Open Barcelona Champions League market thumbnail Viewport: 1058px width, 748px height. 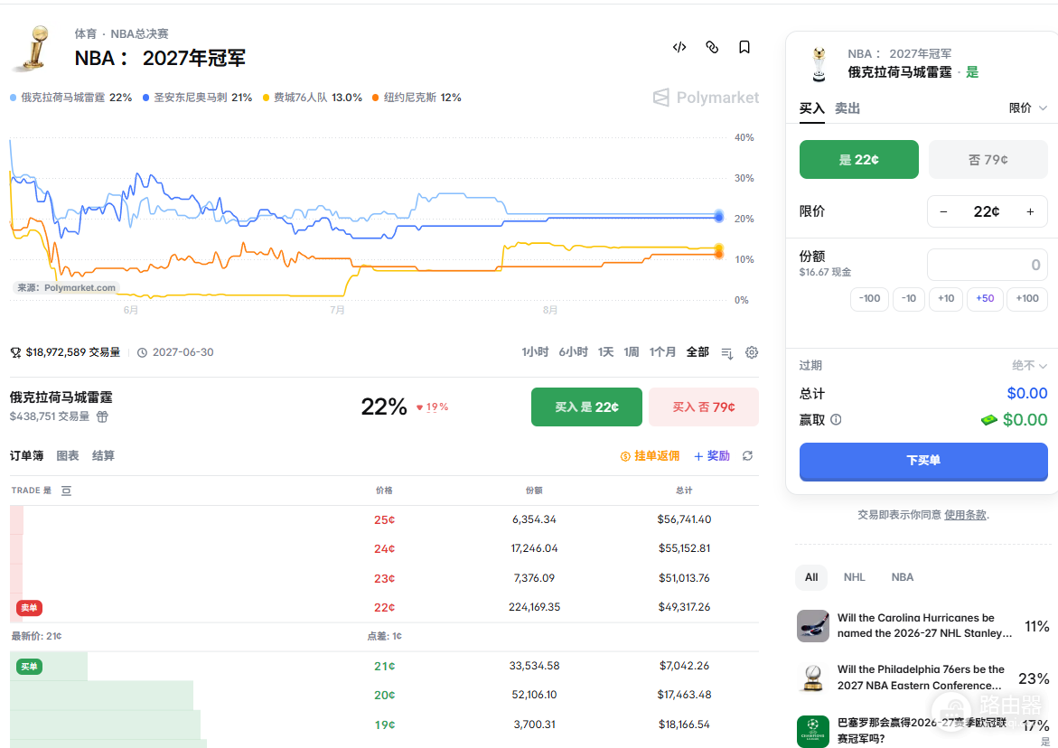[812, 731]
